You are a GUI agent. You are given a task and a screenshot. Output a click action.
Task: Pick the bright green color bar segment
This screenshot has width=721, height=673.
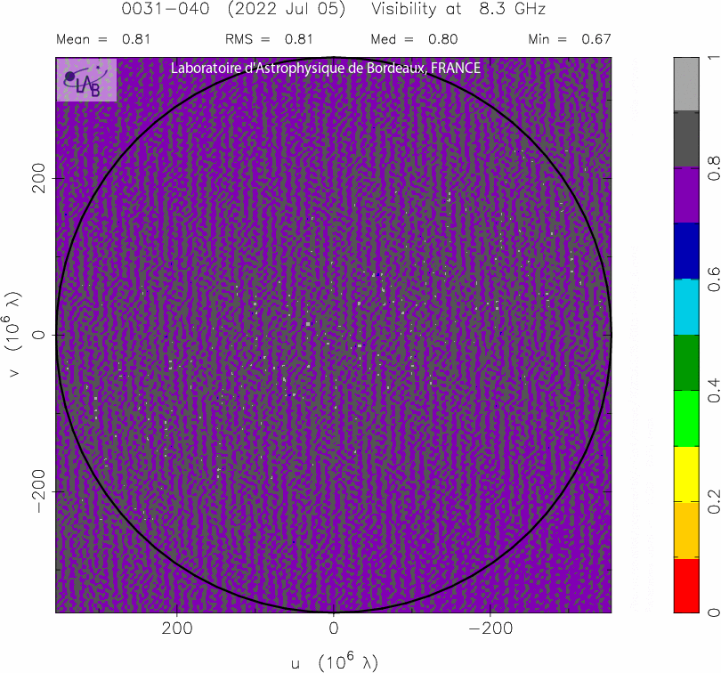(686, 418)
